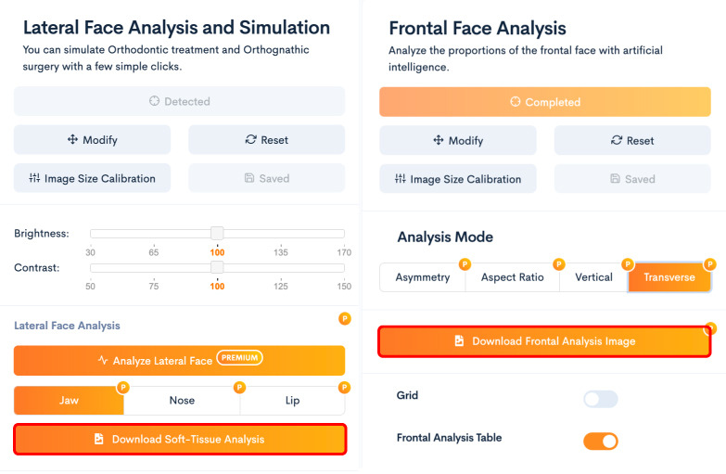This screenshot has height=474, width=726.
Task: Enable the Grid toggle switch
Action: [x=601, y=399]
